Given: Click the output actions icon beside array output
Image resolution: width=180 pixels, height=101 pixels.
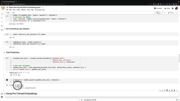Looking at the screenshot, I should pyautogui.click(x=7, y=85).
